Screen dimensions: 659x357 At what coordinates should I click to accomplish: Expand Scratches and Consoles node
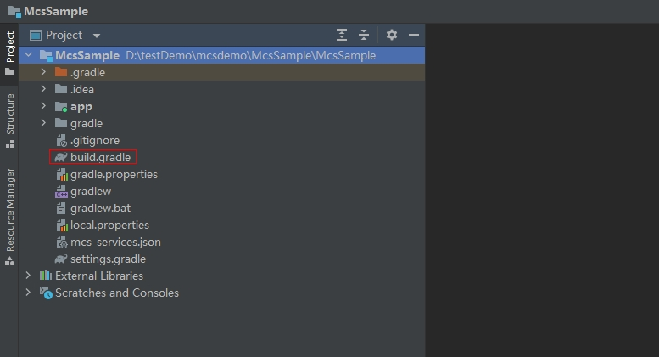point(29,293)
